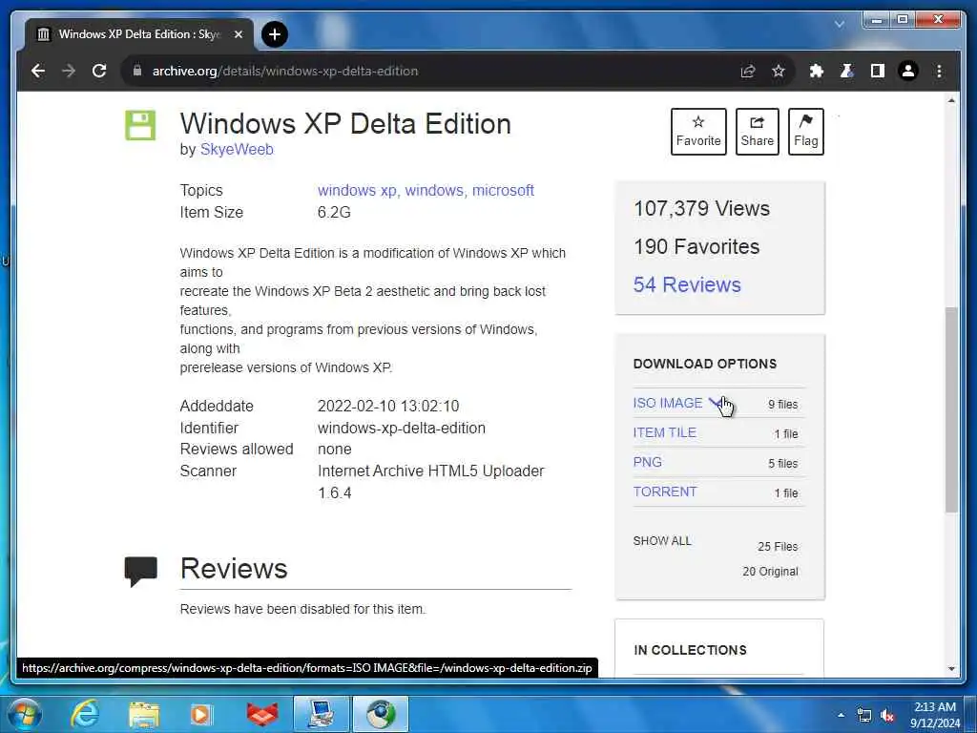Close the Windows XP Delta Edition tab

[x=238, y=34]
